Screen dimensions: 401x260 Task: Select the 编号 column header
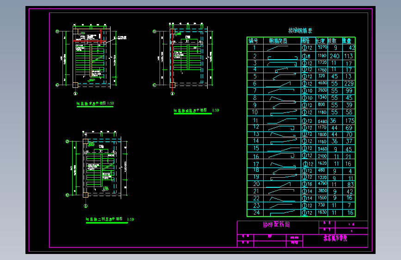[253, 41]
